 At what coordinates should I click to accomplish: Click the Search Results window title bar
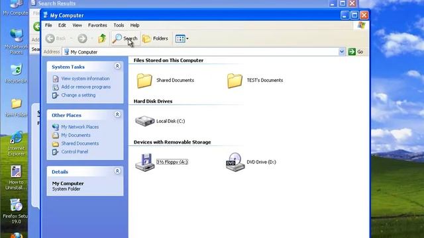point(178,3)
